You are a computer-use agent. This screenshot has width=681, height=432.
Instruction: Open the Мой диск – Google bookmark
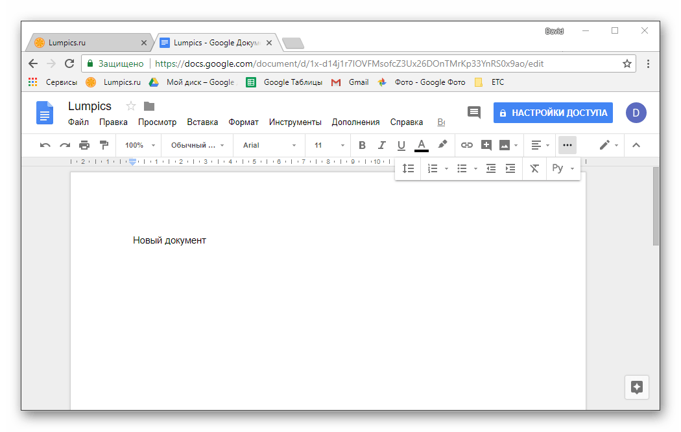pos(193,82)
